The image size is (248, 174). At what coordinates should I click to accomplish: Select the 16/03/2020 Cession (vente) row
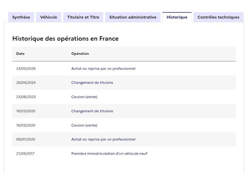click(124, 125)
